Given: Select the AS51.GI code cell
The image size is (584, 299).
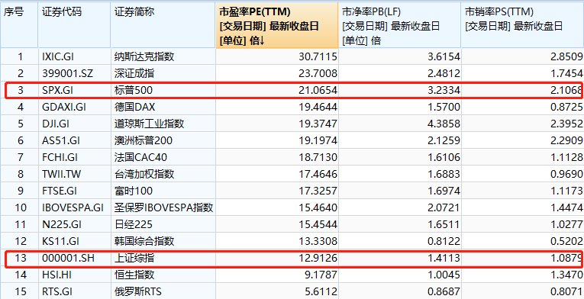Looking at the screenshot, I should point(74,140).
